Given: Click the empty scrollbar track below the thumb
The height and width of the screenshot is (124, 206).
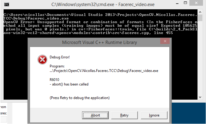Looking at the screenshot, I should pos(200,58).
